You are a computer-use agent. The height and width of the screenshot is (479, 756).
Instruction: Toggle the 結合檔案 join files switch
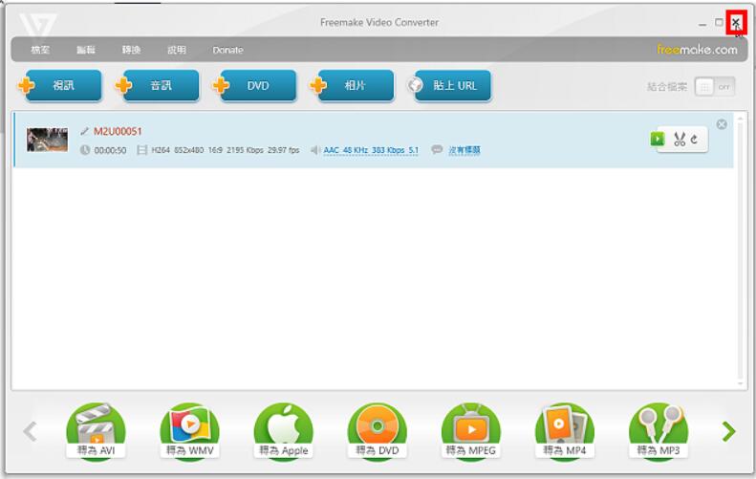pyautogui.click(x=715, y=87)
